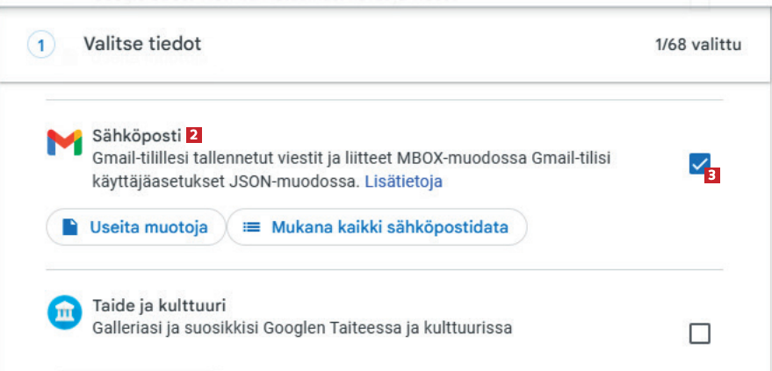Click the step 1 circle icon

[42, 44]
